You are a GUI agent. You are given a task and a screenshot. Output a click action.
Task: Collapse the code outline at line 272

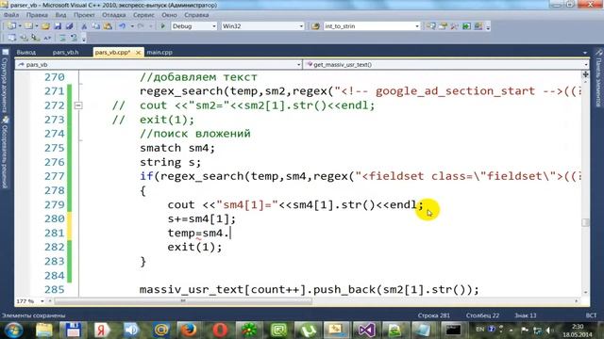(x=78, y=105)
